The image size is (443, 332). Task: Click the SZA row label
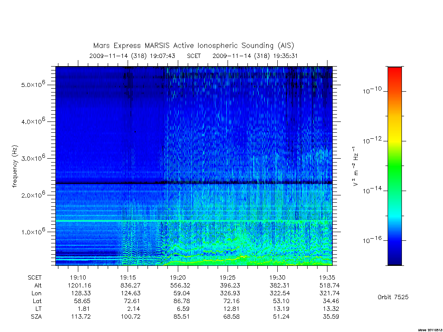pyautogui.click(x=36, y=316)
